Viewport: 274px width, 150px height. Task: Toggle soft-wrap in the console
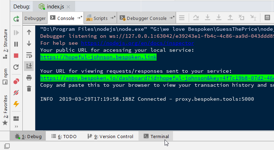[29, 55]
